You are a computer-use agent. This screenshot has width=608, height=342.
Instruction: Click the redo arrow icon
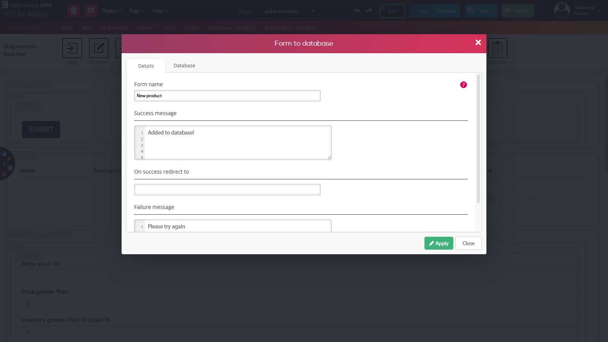369,11
